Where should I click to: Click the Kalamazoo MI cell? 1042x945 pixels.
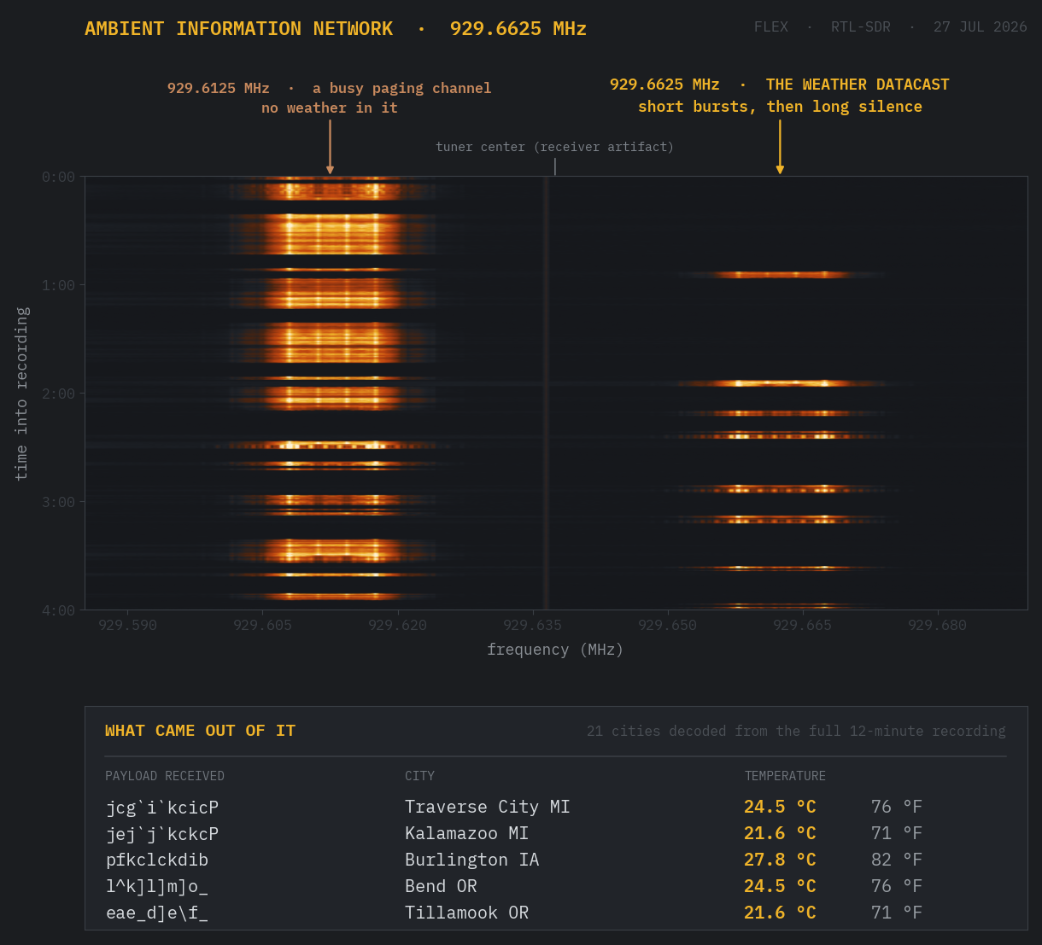click(466, 833)
